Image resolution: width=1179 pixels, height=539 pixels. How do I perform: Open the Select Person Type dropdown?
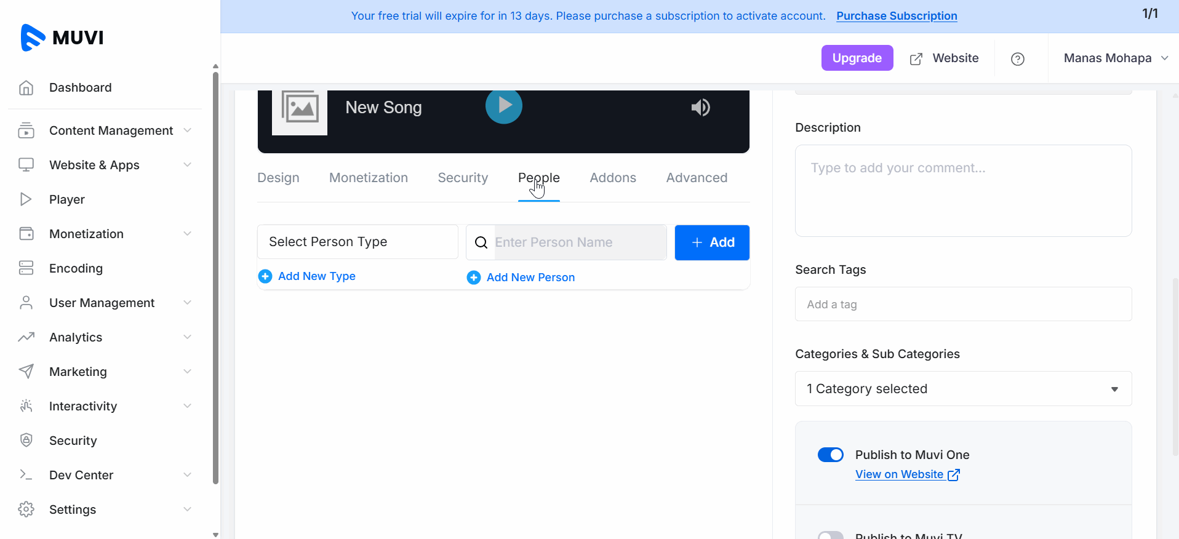(357, 242)
